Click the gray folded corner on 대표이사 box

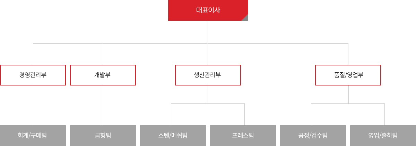(245, 18)
